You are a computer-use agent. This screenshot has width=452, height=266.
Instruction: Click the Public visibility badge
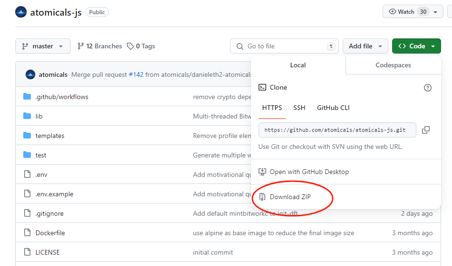coord(97,12)
